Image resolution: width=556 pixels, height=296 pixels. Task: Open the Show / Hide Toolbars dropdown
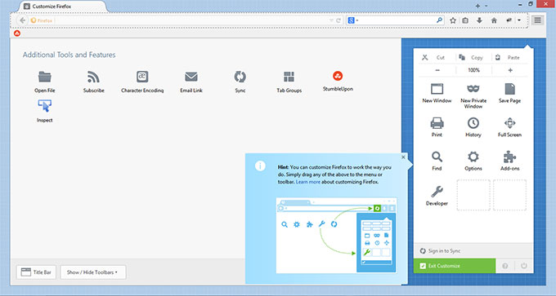[x=93, y=272]
